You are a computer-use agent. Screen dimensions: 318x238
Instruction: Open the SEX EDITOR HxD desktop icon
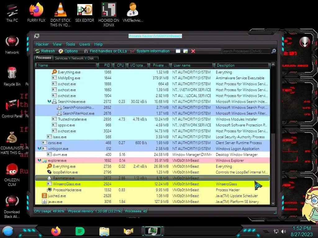84,12
